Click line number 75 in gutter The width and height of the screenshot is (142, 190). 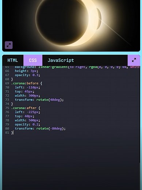[7, 108]
